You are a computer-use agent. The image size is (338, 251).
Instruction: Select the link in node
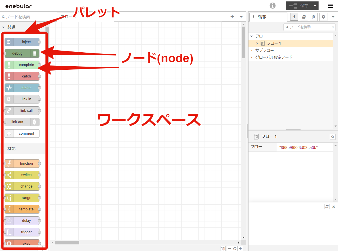[x=22, y=99]
